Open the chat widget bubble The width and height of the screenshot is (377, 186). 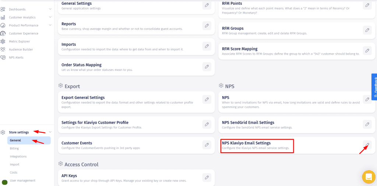(369, 177)
